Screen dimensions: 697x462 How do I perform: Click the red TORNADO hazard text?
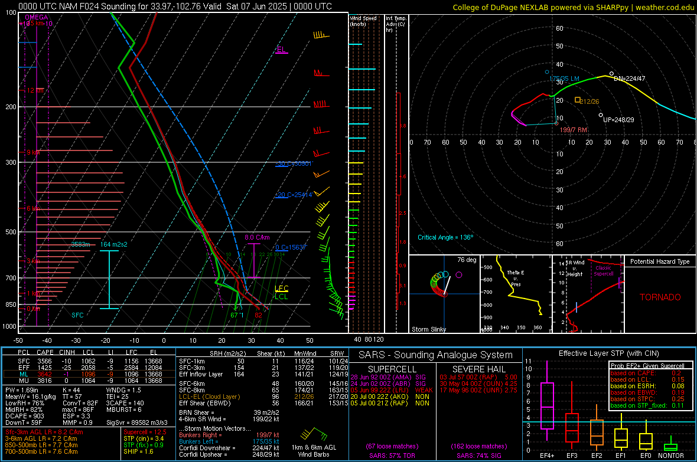(660, 297)
